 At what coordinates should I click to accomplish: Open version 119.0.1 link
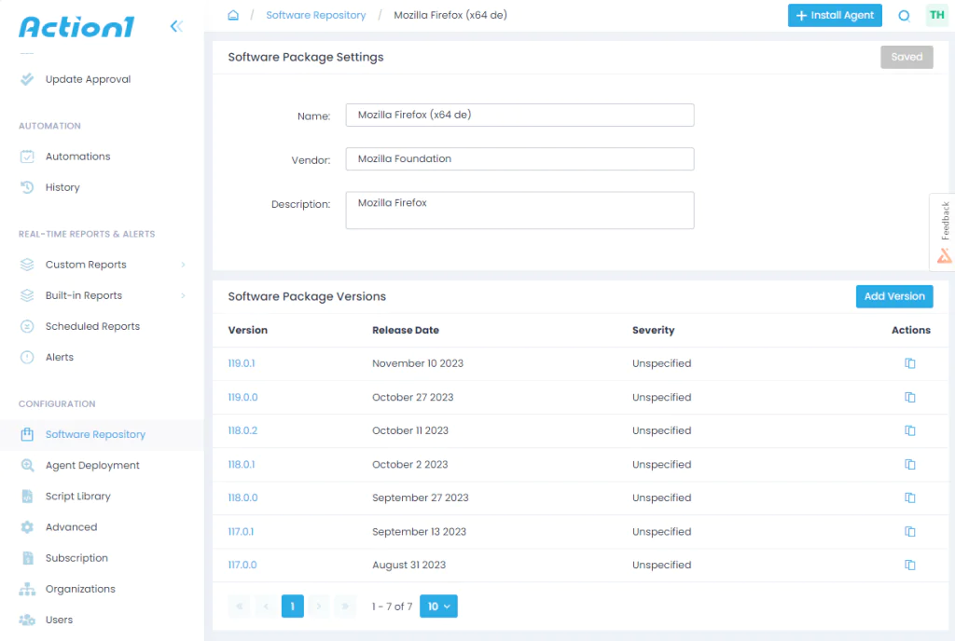click(x=242, y=363)
